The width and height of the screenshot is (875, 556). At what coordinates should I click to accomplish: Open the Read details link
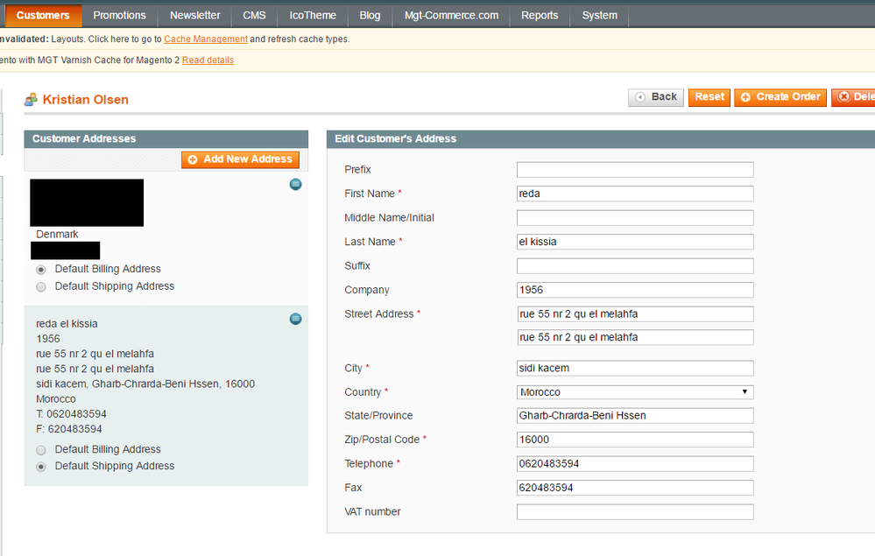pos(208,60)
